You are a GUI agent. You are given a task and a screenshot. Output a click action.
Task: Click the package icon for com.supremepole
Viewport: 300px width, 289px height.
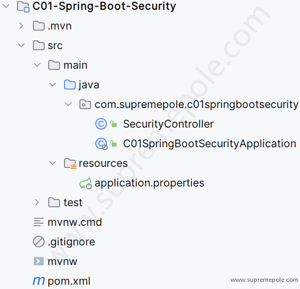(x=85, y=104)
